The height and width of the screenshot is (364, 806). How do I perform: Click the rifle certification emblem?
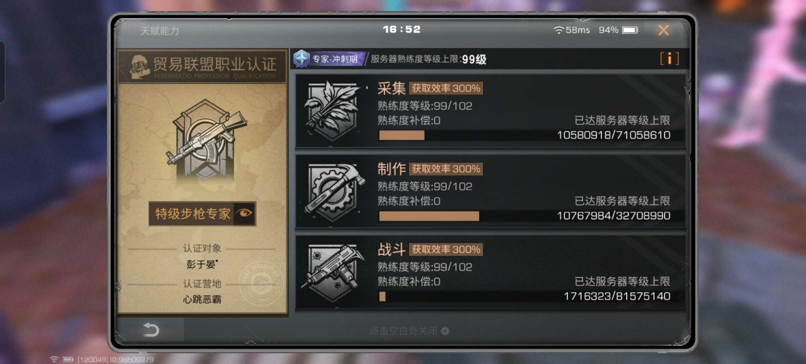206,139
